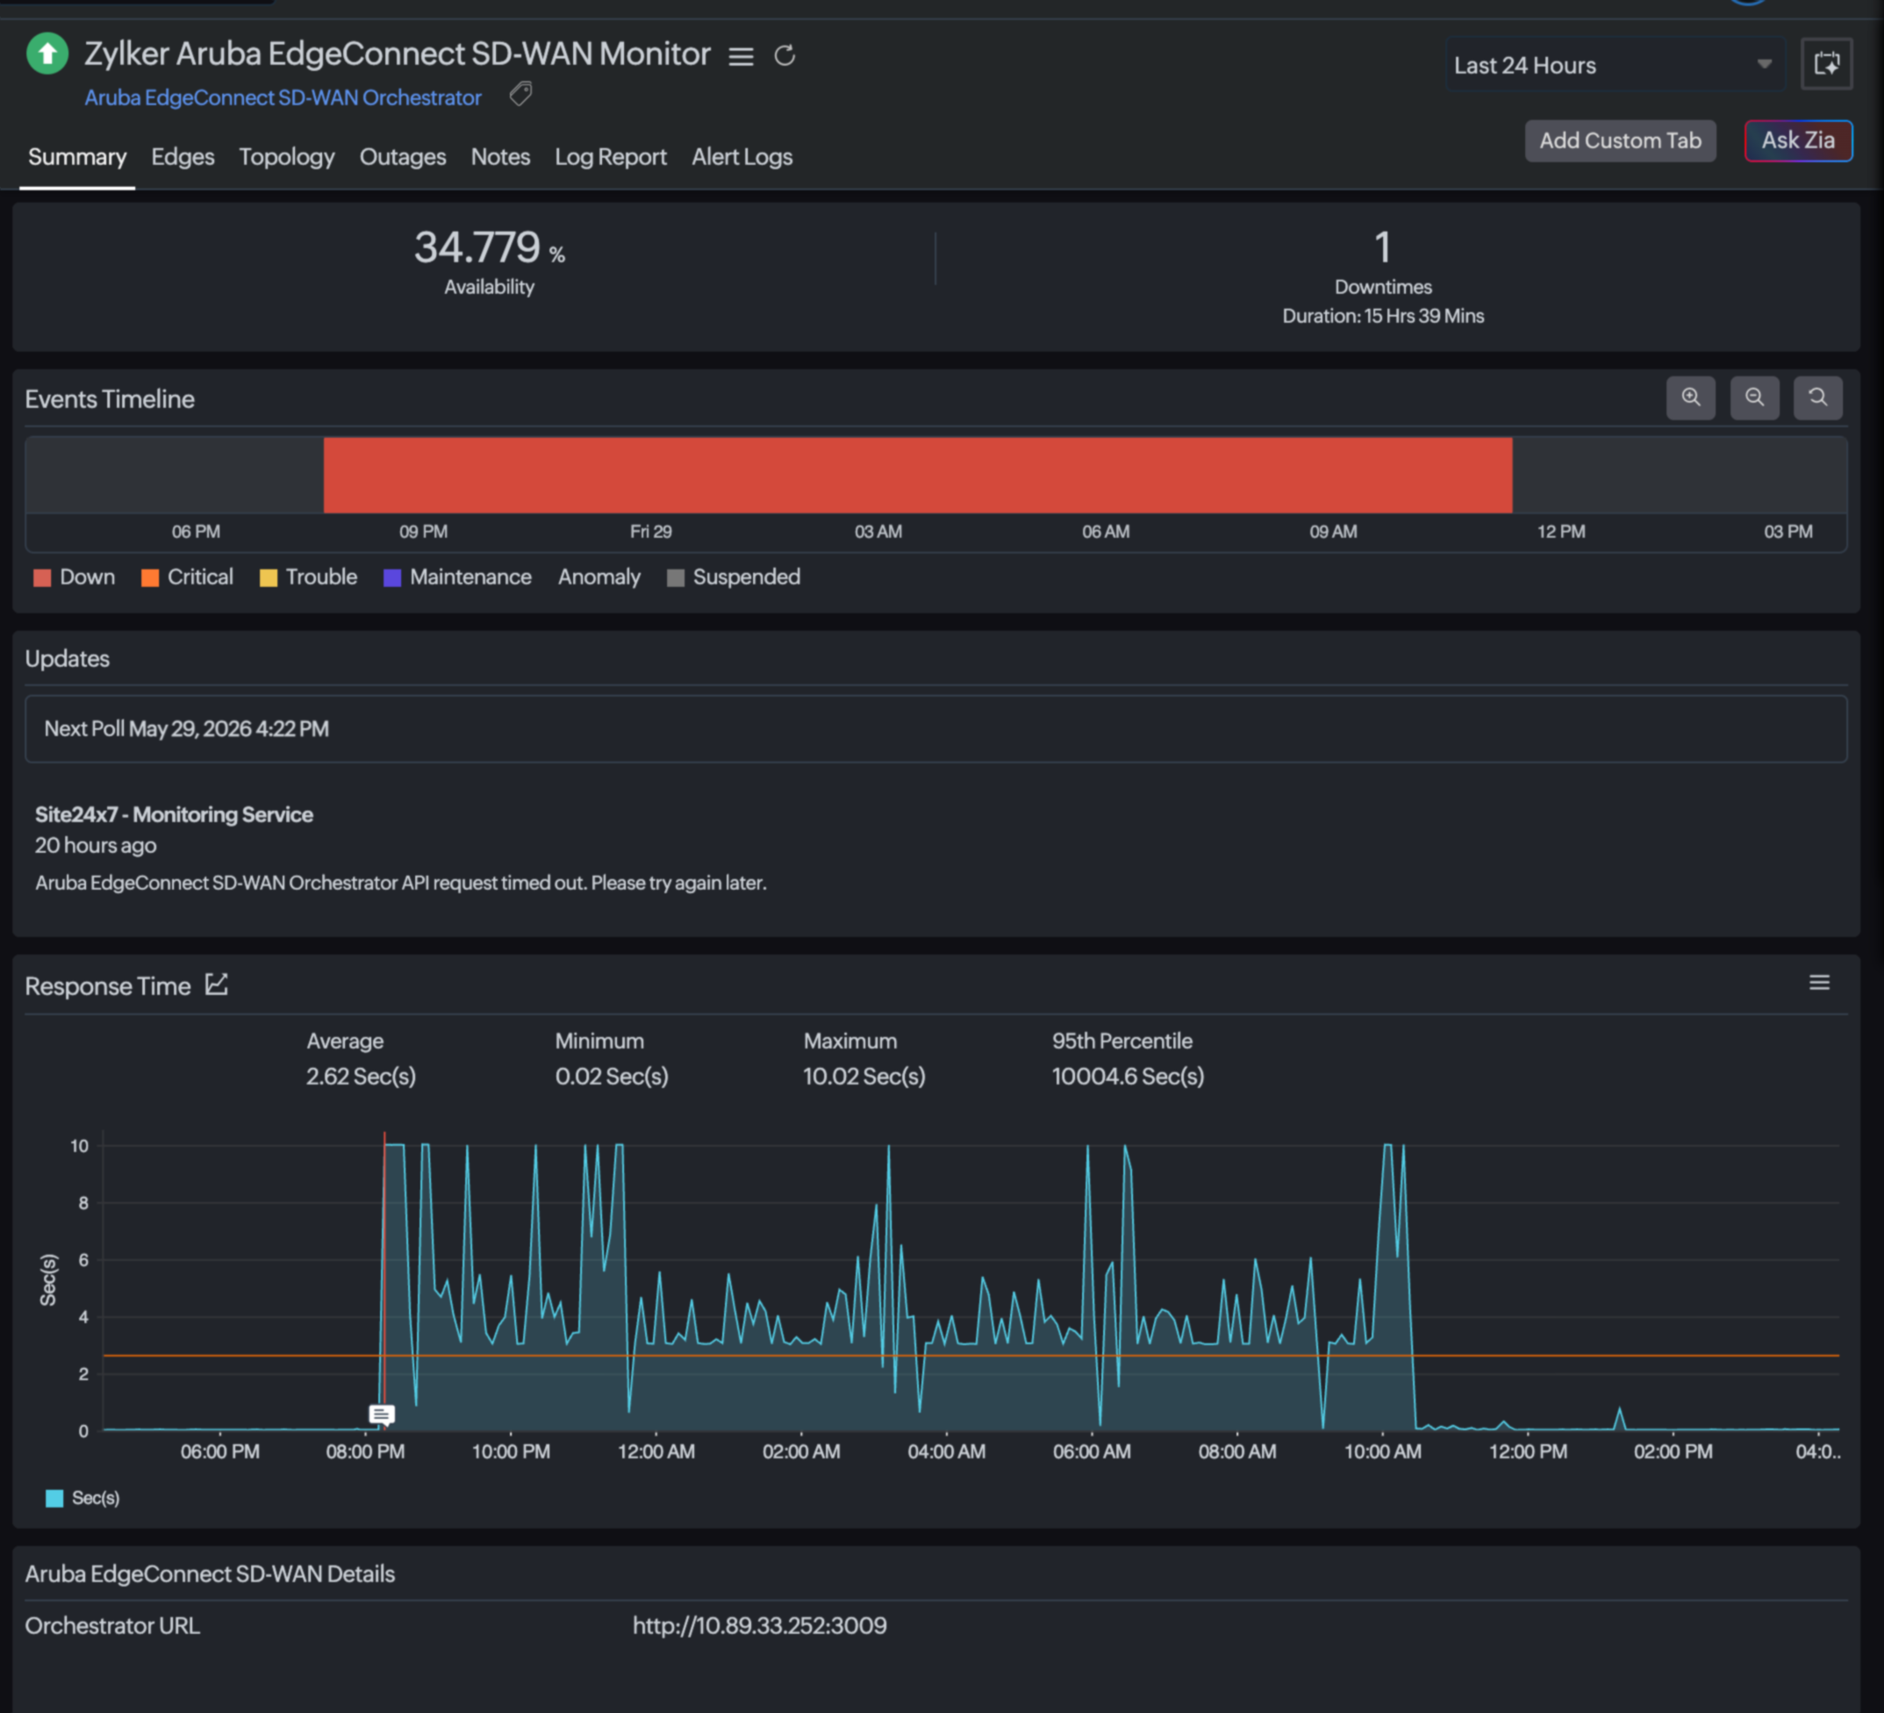The height and width of the screenshot is (1713, 1884).
Task: Click the comment marker on response chart
Action: click(x=382, y=1414)
